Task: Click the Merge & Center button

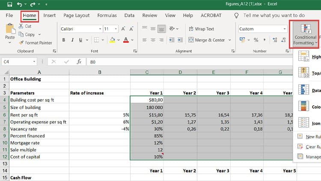Action: tap(207, 40)
